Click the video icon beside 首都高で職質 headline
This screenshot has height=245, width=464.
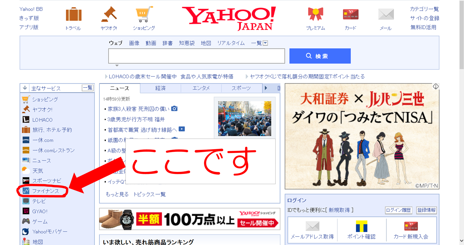(182, 129)
